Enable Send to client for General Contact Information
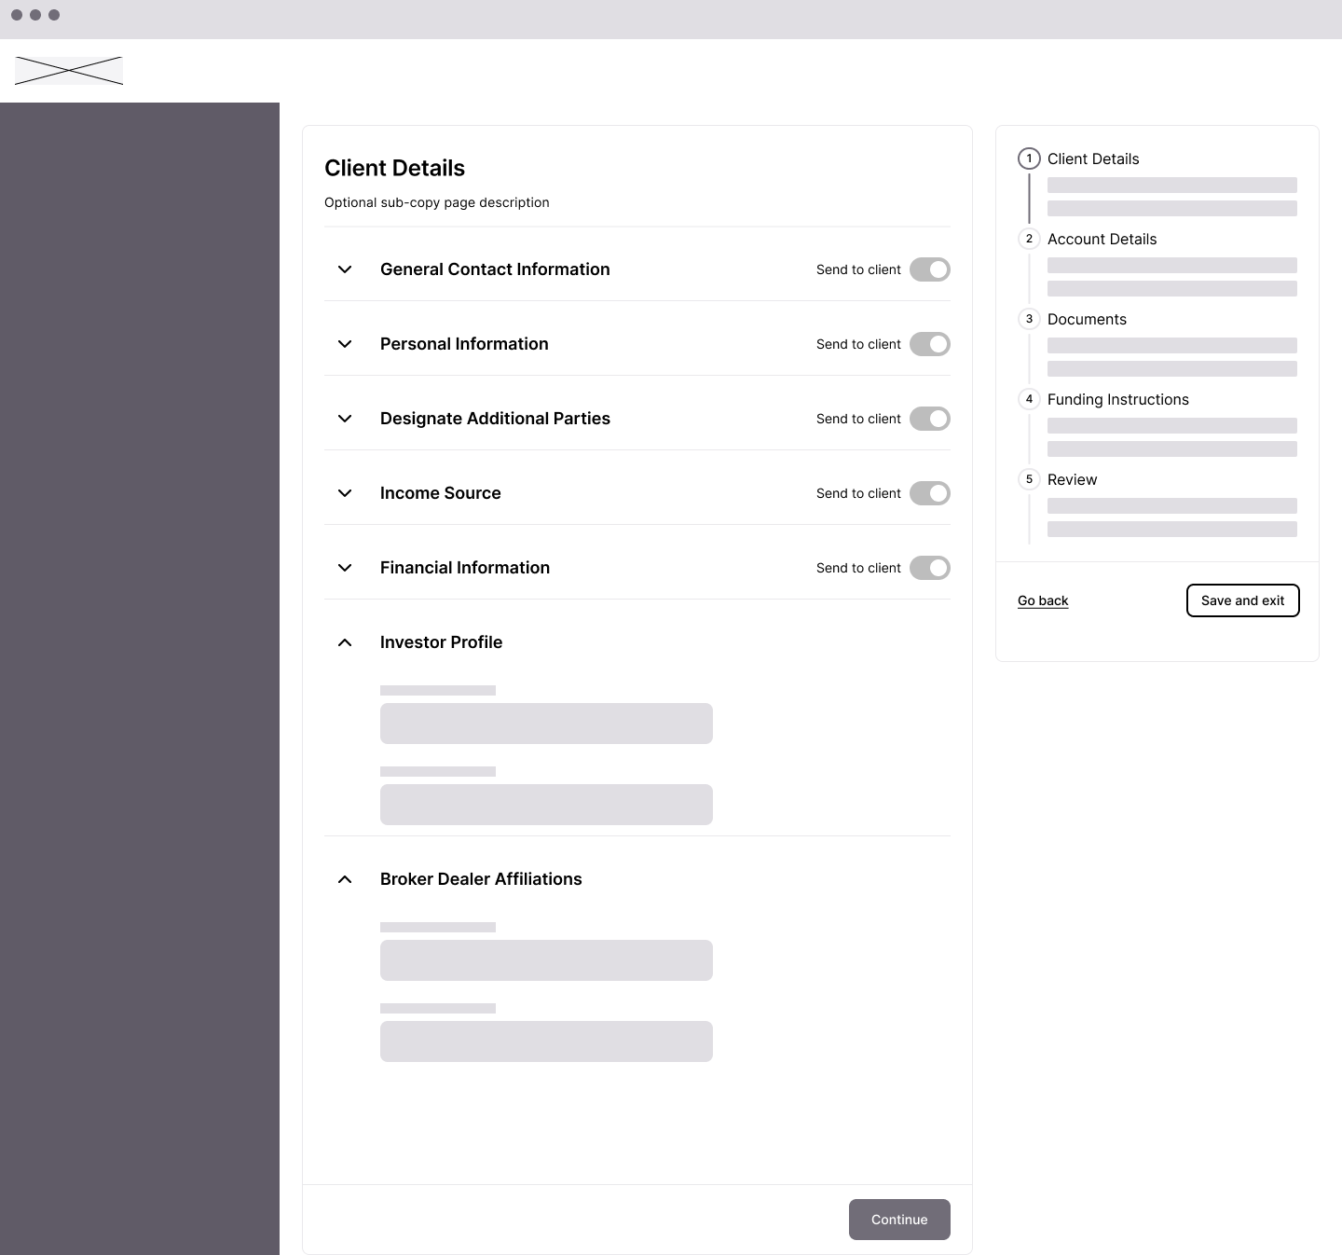 [x=929, y=269]
